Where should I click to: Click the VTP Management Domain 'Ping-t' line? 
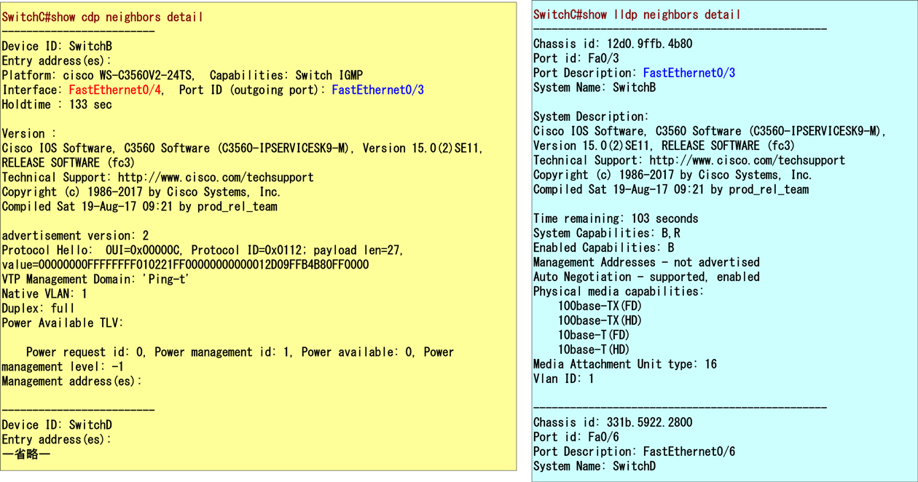click(x=95, y=279)
